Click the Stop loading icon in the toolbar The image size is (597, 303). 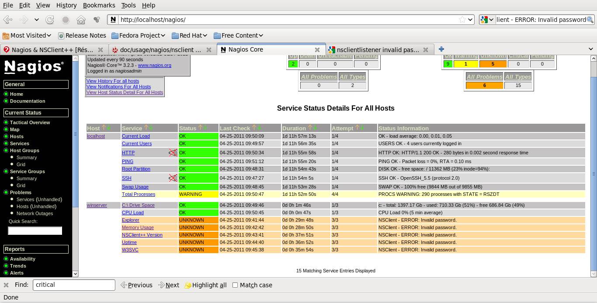[x=66, y=20]
